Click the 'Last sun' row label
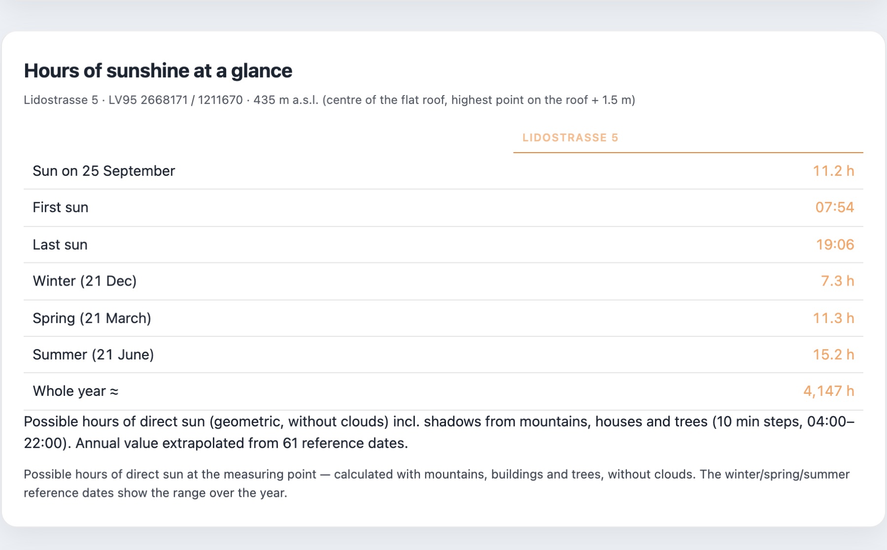 click(60, 245)
